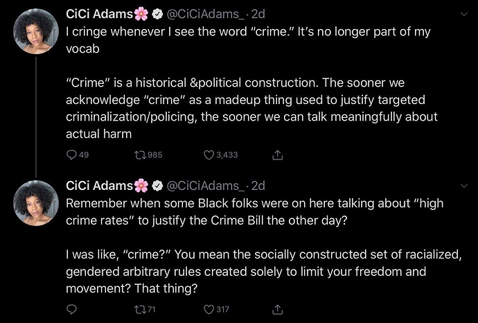
Task: Open second tweet text starting "Remember when some"
Action: 264,245
